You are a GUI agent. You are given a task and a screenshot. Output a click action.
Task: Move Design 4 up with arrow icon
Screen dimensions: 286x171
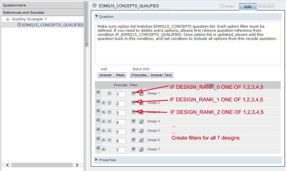click(104, 121)
